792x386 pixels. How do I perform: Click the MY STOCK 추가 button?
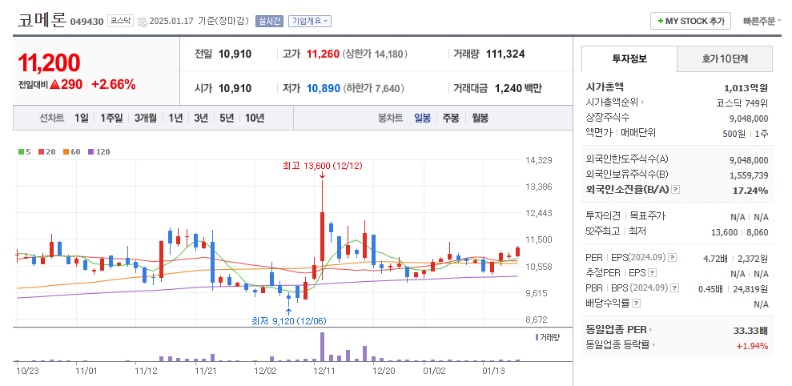point(690,21)
